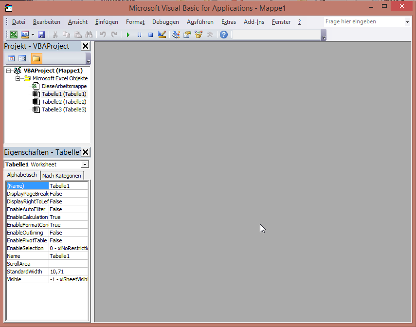Image resolution: width=416 pixels, height=327 pixels.
Task: Select Tabelle1 (Tabelle1) in project tree
Action: click(64, 94)
